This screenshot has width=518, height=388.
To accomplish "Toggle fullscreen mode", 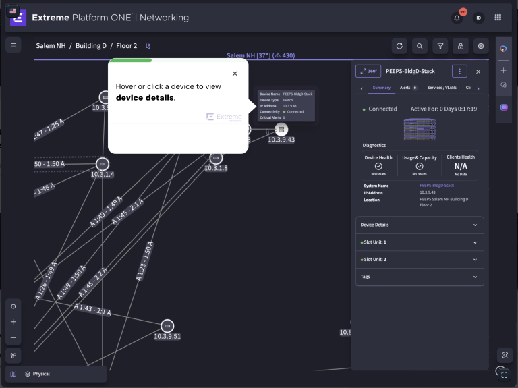I will click(x=505, y=375).
